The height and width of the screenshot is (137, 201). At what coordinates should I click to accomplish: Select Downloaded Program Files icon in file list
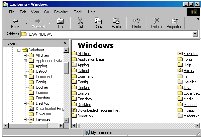(x=74, y=110)
